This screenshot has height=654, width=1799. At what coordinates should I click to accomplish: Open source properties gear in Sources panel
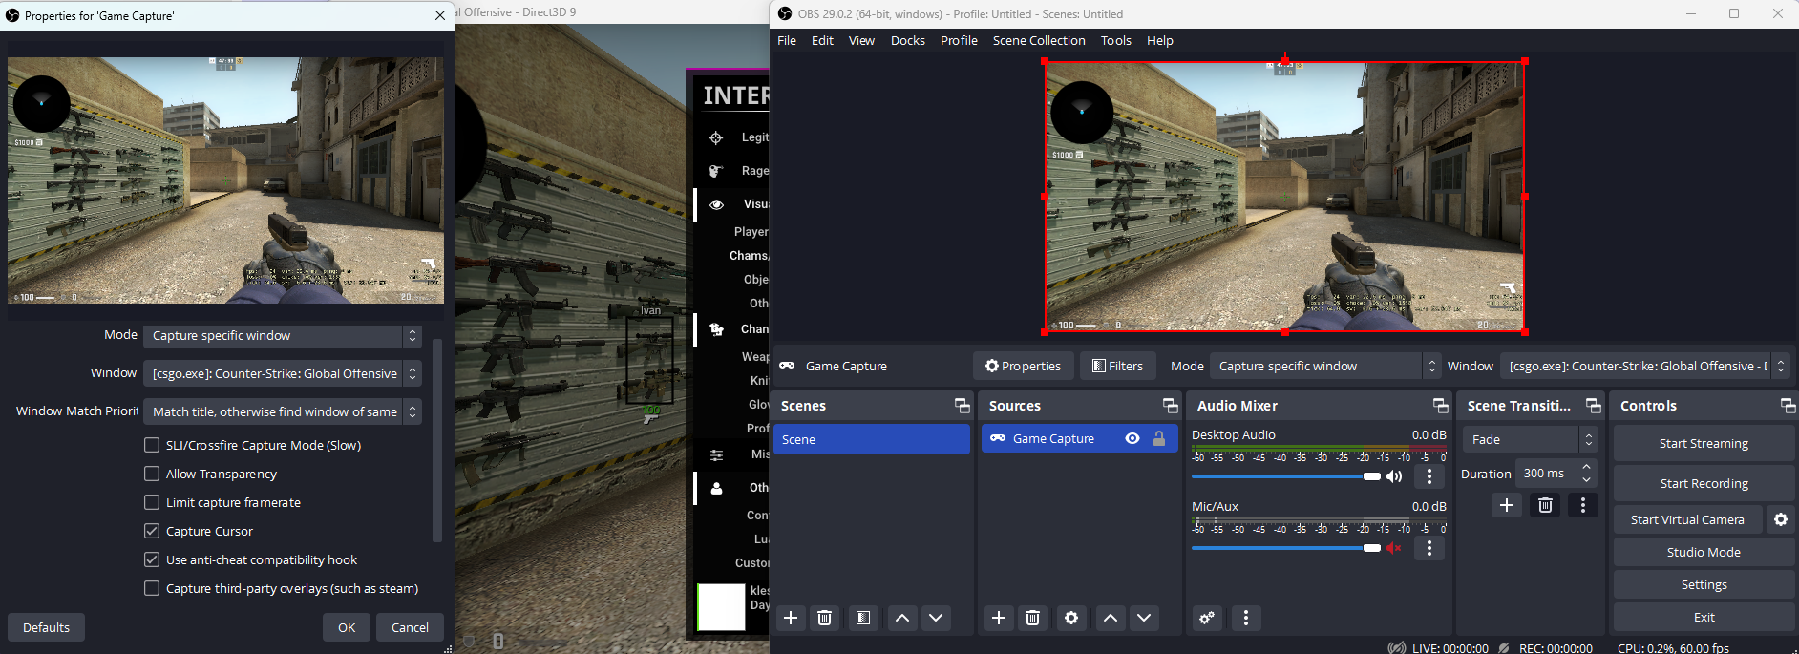click(1071, 618)
